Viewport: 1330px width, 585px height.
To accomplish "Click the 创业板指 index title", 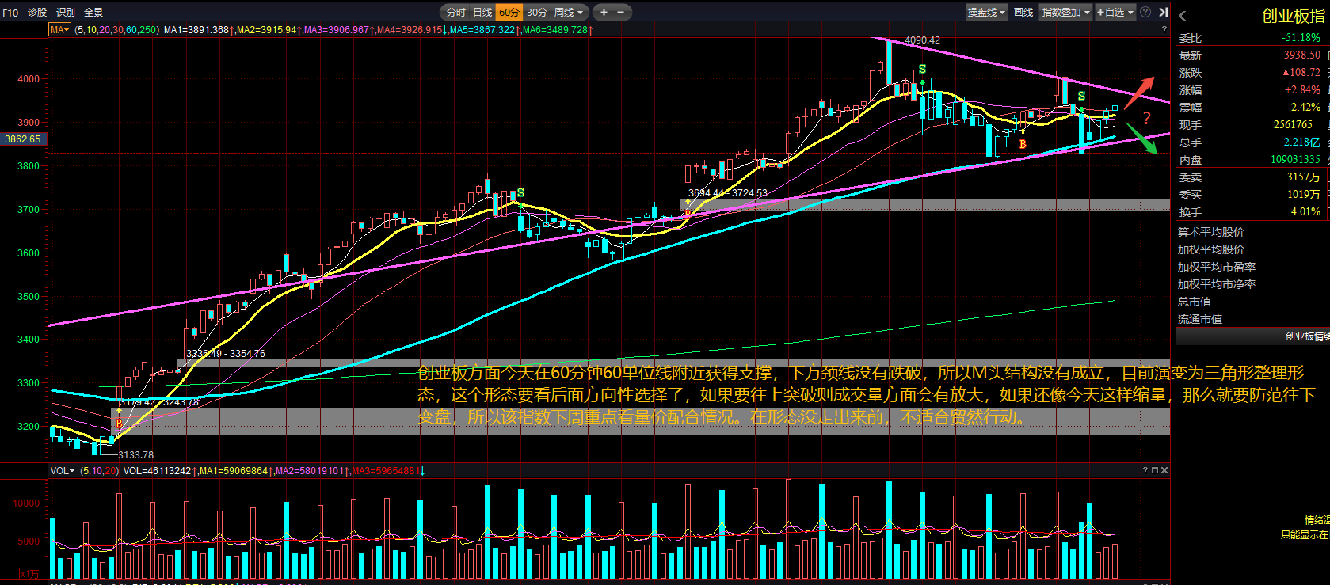I will (1293, 16).
